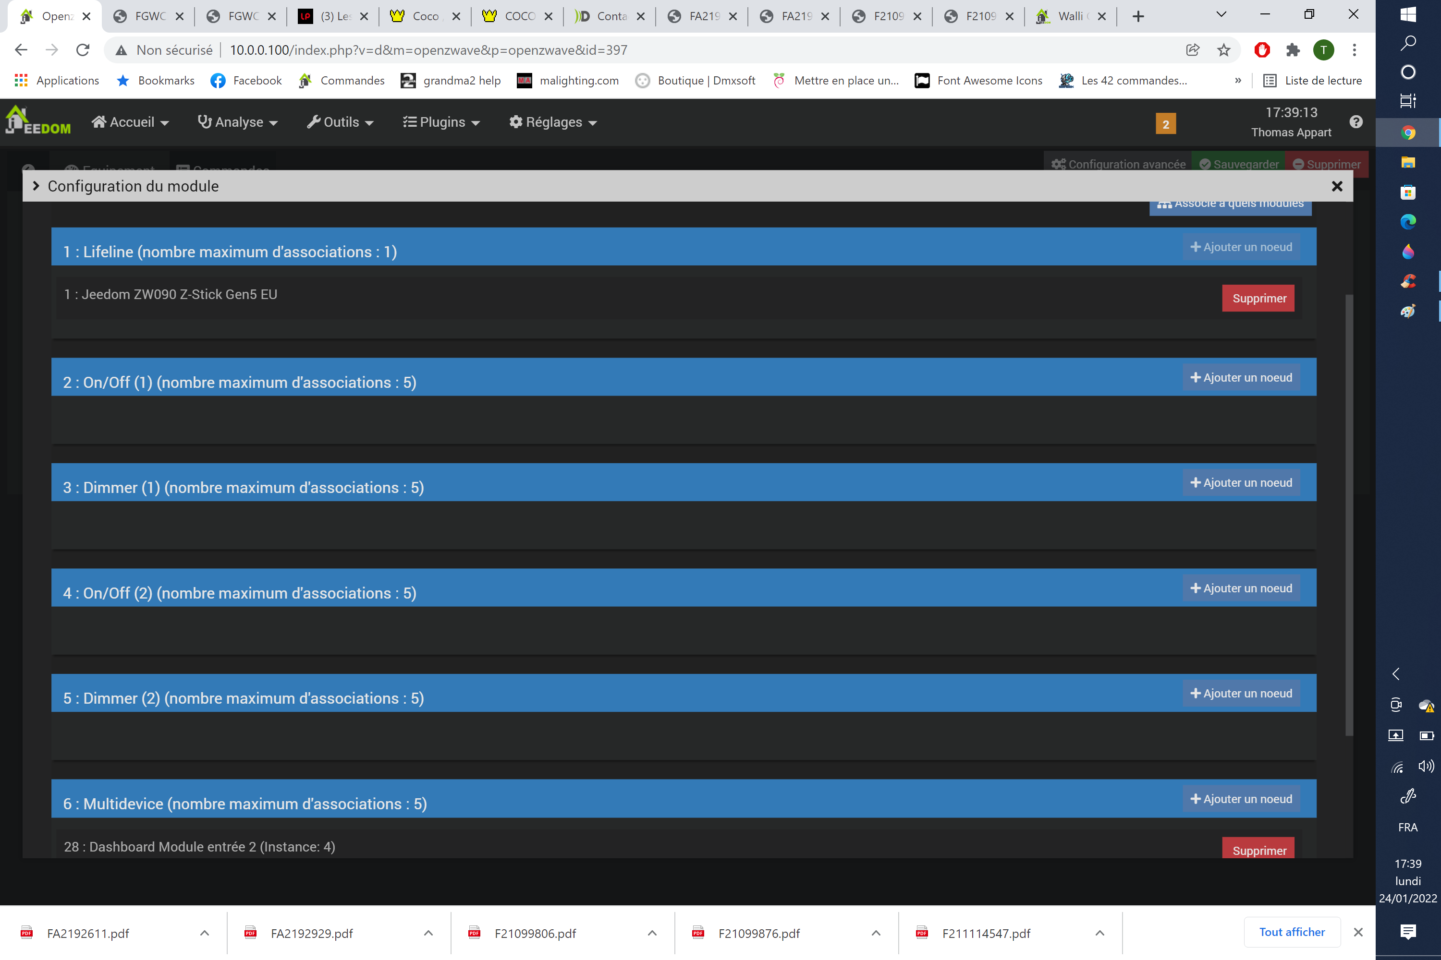Collapse the Configuration du module chevron
The height and width of the screenshot is (960, 1441).
(36, 185)
